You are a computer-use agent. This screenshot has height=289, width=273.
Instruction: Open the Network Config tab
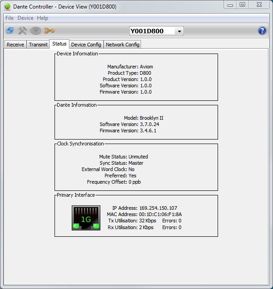point(123,45)
